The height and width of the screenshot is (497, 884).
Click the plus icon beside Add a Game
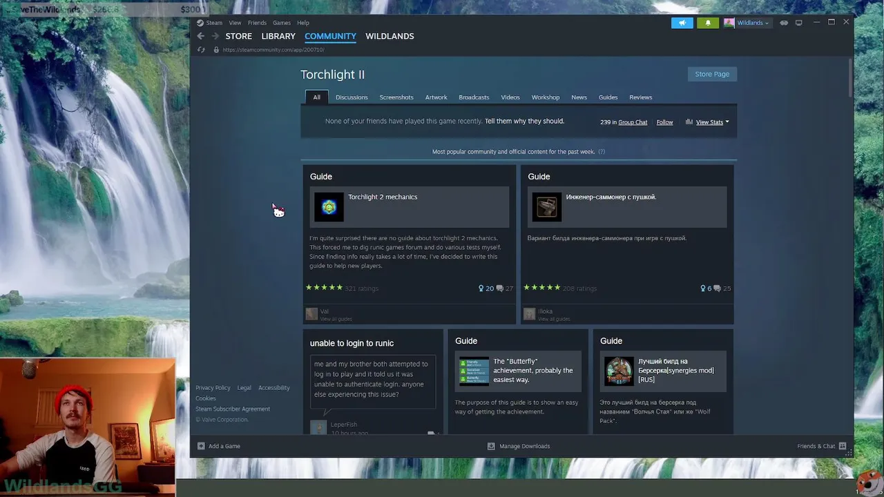[201, 446]
